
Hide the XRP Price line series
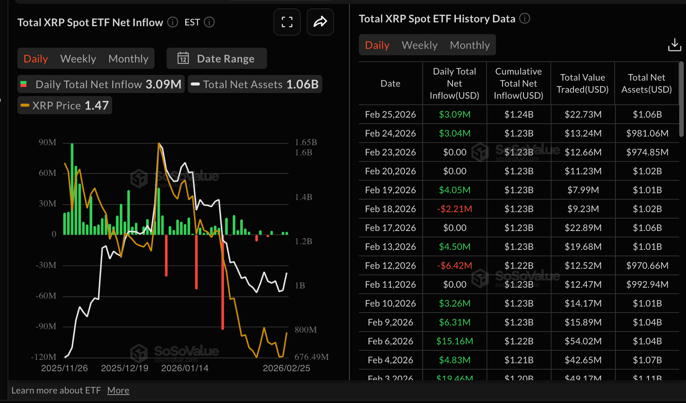coord(65,105)
